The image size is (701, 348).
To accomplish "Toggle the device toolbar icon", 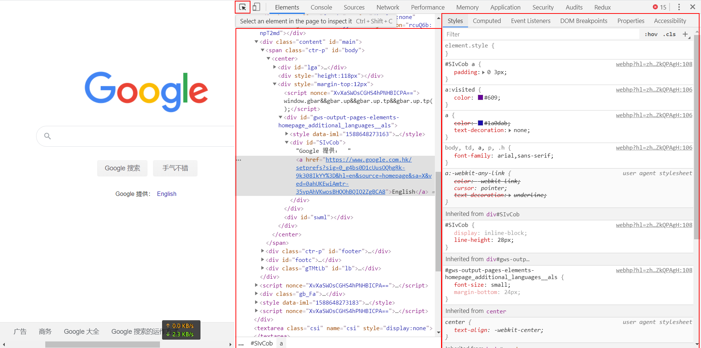I will [256, 7].
